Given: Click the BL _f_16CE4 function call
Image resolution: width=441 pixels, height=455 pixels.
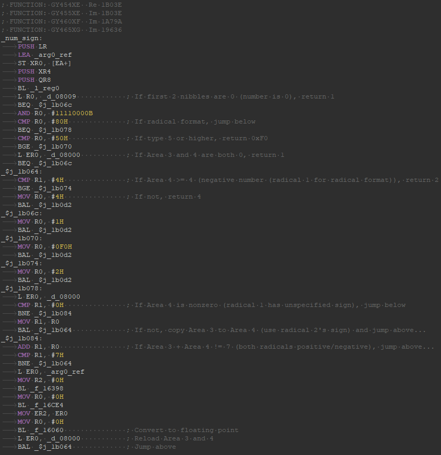Looking at the screenshot, I should tap(41, 405).
